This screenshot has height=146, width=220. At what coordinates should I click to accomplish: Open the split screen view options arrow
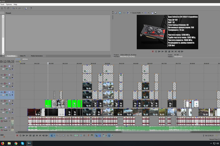[x=131, y=13]
